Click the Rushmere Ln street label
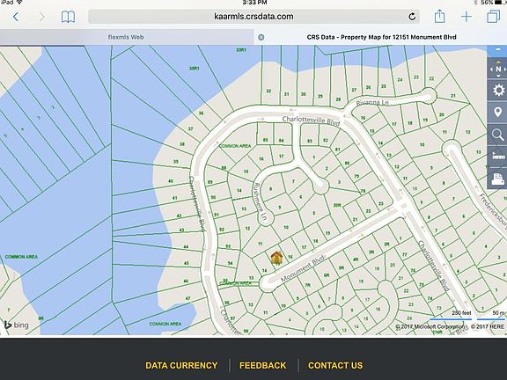This screenshot has width=507, height=380. pyautogui.click(x=260, y=201)
